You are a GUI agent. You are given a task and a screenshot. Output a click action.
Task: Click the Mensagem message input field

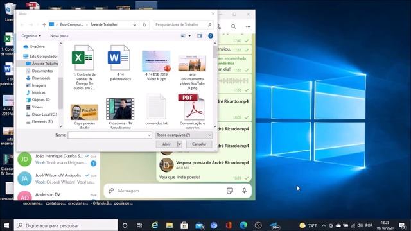pos(170,191)
